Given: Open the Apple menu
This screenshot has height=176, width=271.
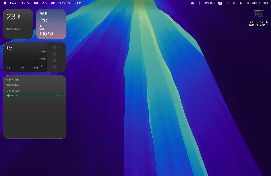Looking at the screenshot, I should click(x=5, y=3).
